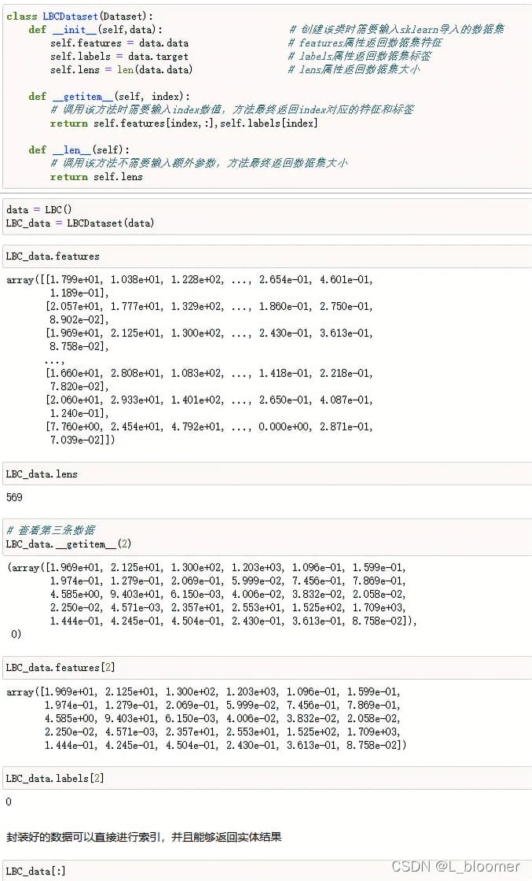Click the comment '# lens属性返回数据集大小'

354,70
